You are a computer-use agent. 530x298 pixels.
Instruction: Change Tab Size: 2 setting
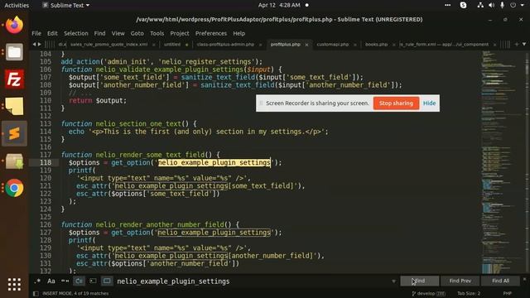469,294
